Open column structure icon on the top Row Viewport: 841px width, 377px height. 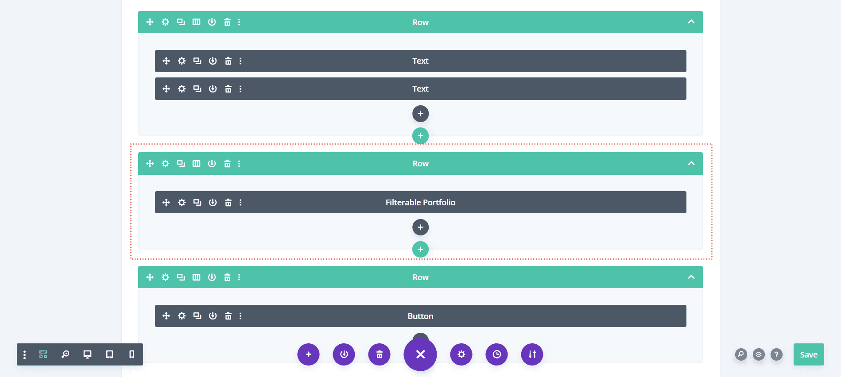point(196,22)
